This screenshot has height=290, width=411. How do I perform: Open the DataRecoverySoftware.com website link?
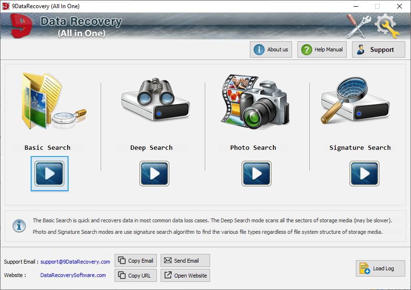pyautogui.click(x=73, y=275)
